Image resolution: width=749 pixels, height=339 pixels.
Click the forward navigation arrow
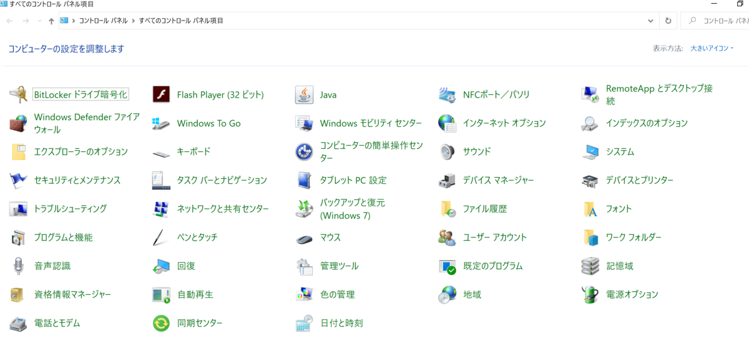point(26,21)
